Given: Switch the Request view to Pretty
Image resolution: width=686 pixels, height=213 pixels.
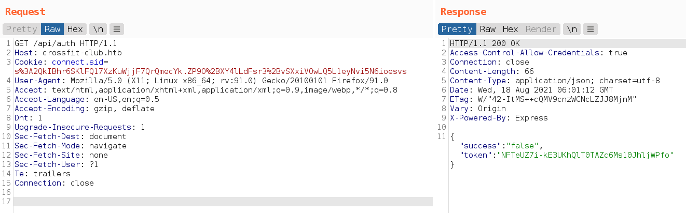Looking at the screenshot, I should pyautogui.click(x=22, y=29).
